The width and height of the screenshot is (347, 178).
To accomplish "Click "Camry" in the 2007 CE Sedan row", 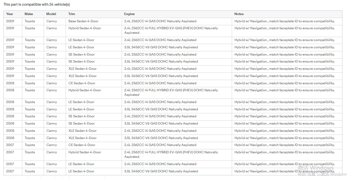I will coord(52,145).
